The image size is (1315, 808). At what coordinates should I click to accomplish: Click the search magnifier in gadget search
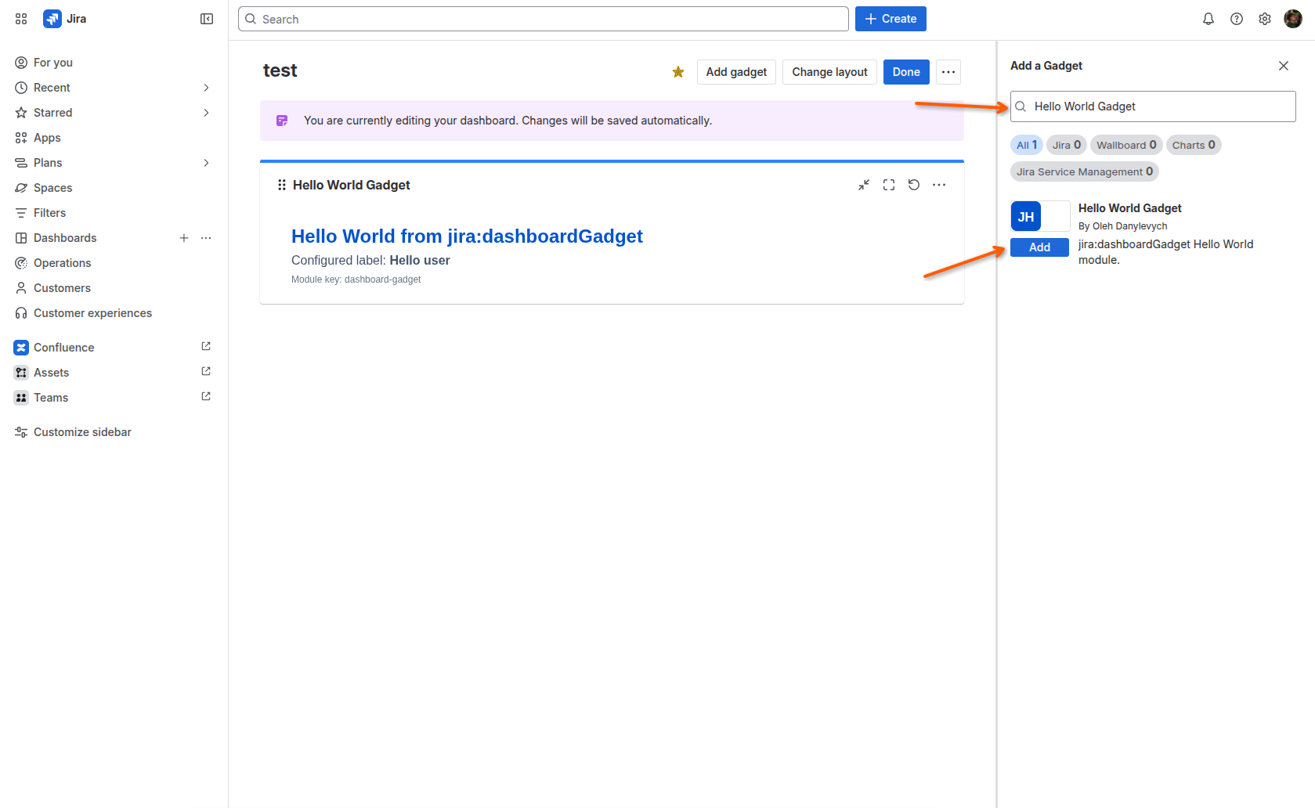[1021, 106]
